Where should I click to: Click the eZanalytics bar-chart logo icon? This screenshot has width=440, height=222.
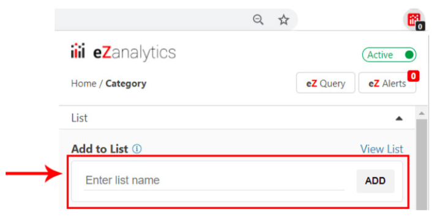[x=78, y=51]
